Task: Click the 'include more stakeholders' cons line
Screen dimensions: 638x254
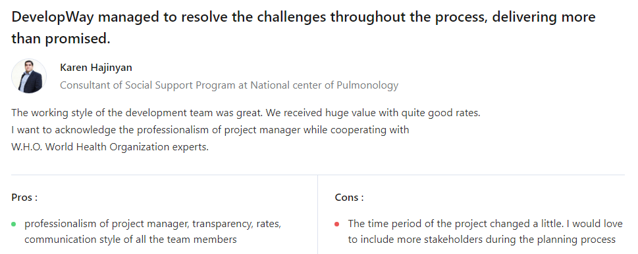Action: (481, 240)
